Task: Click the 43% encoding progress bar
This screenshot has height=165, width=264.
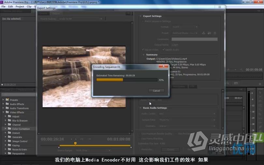Action: point(127,80)
